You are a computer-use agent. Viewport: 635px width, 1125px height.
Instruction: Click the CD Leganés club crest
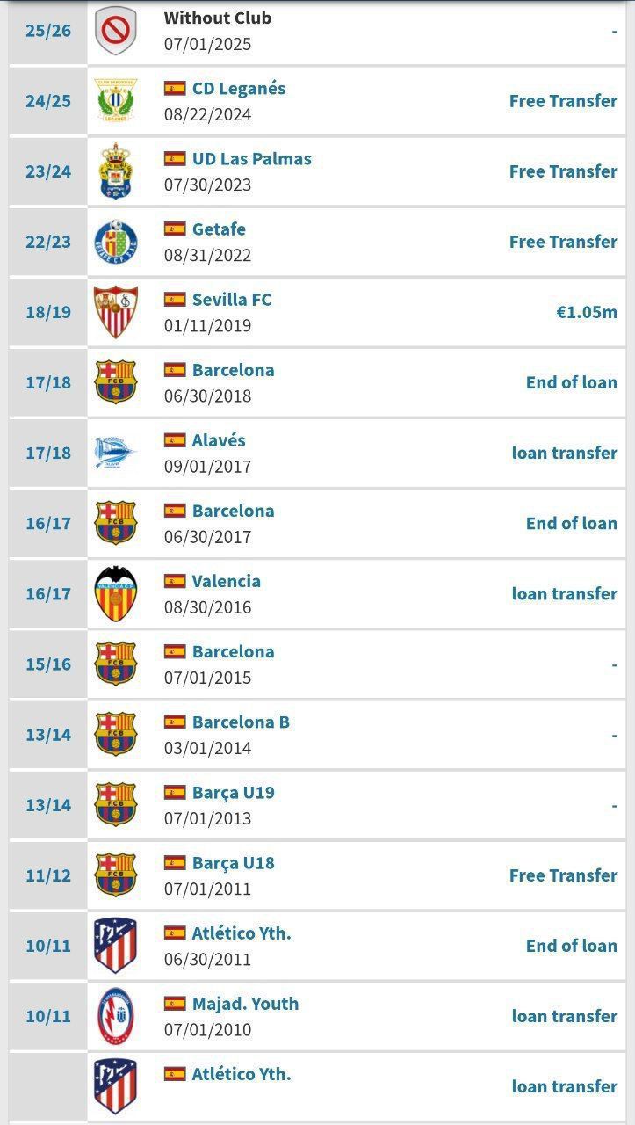point(116,101)
